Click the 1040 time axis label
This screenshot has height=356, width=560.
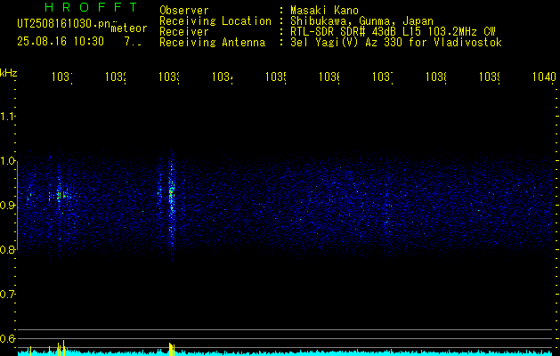click(544, 77)
